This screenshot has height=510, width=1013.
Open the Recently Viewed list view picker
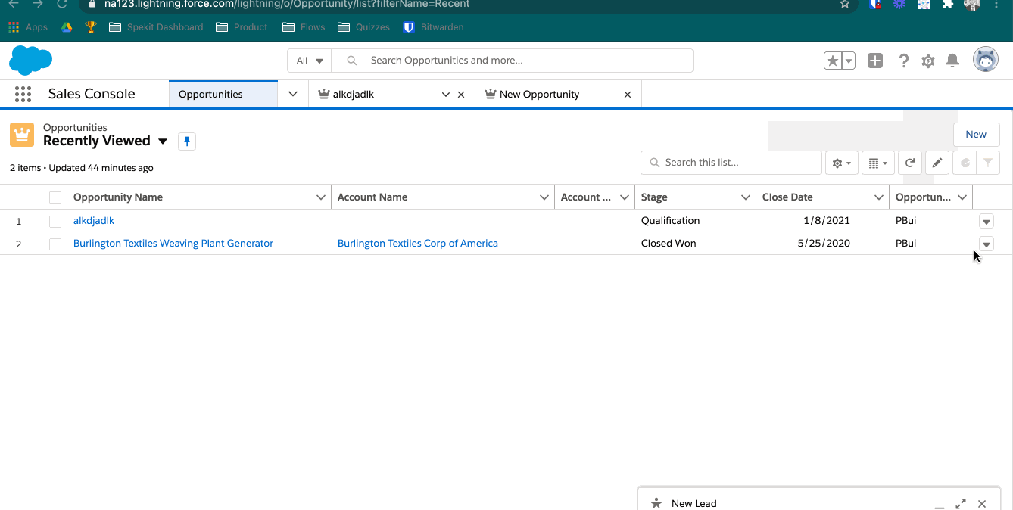(x=163, y=141)
